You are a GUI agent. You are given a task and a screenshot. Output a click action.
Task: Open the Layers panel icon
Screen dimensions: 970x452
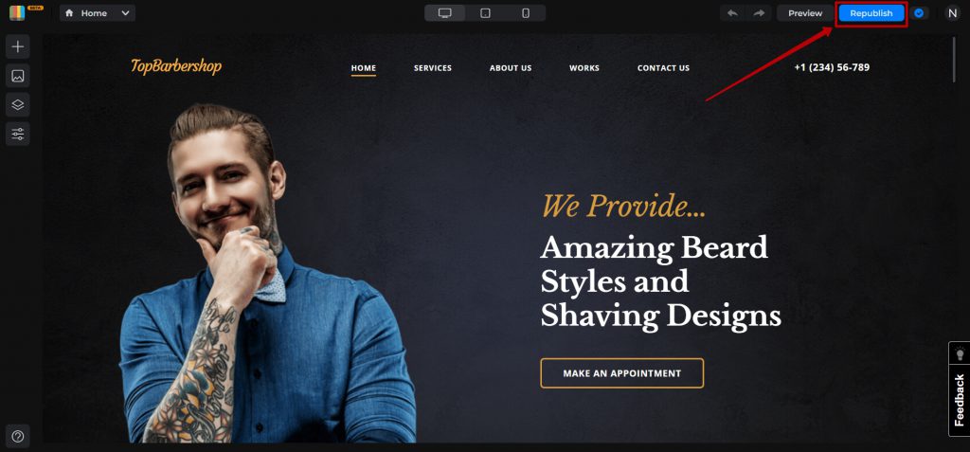coord(17,104)
